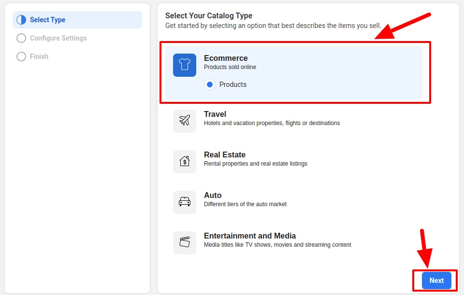Image resolution: width=464 pixels, height=295 pixels.
Task: Pick the Real Estate catalog type
Action: [225, 155]
